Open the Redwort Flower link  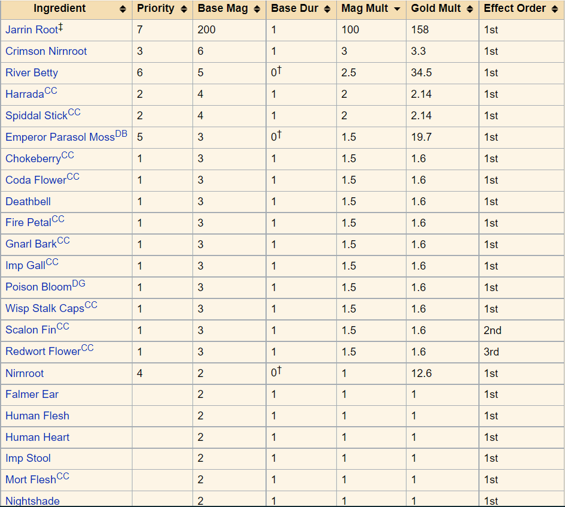click(x=43, y=352)
